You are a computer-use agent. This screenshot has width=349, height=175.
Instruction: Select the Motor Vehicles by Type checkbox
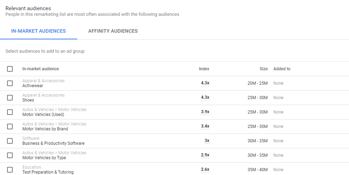10,155
